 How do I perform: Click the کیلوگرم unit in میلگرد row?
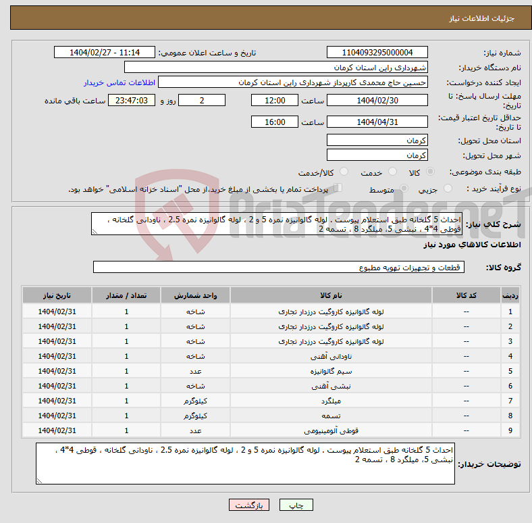pos(195,401)
